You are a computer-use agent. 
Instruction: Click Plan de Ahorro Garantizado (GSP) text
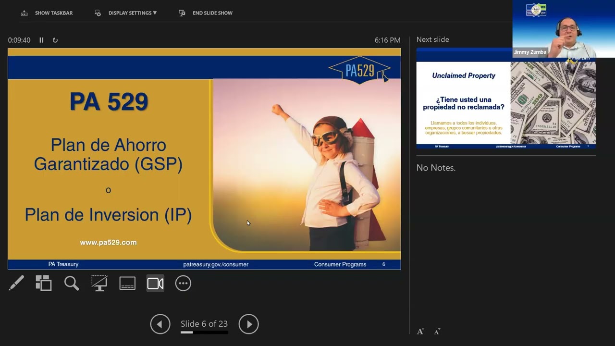point(108,155)
